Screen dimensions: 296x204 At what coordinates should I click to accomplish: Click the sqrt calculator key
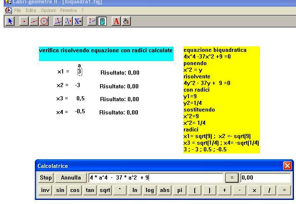point(105,190)
